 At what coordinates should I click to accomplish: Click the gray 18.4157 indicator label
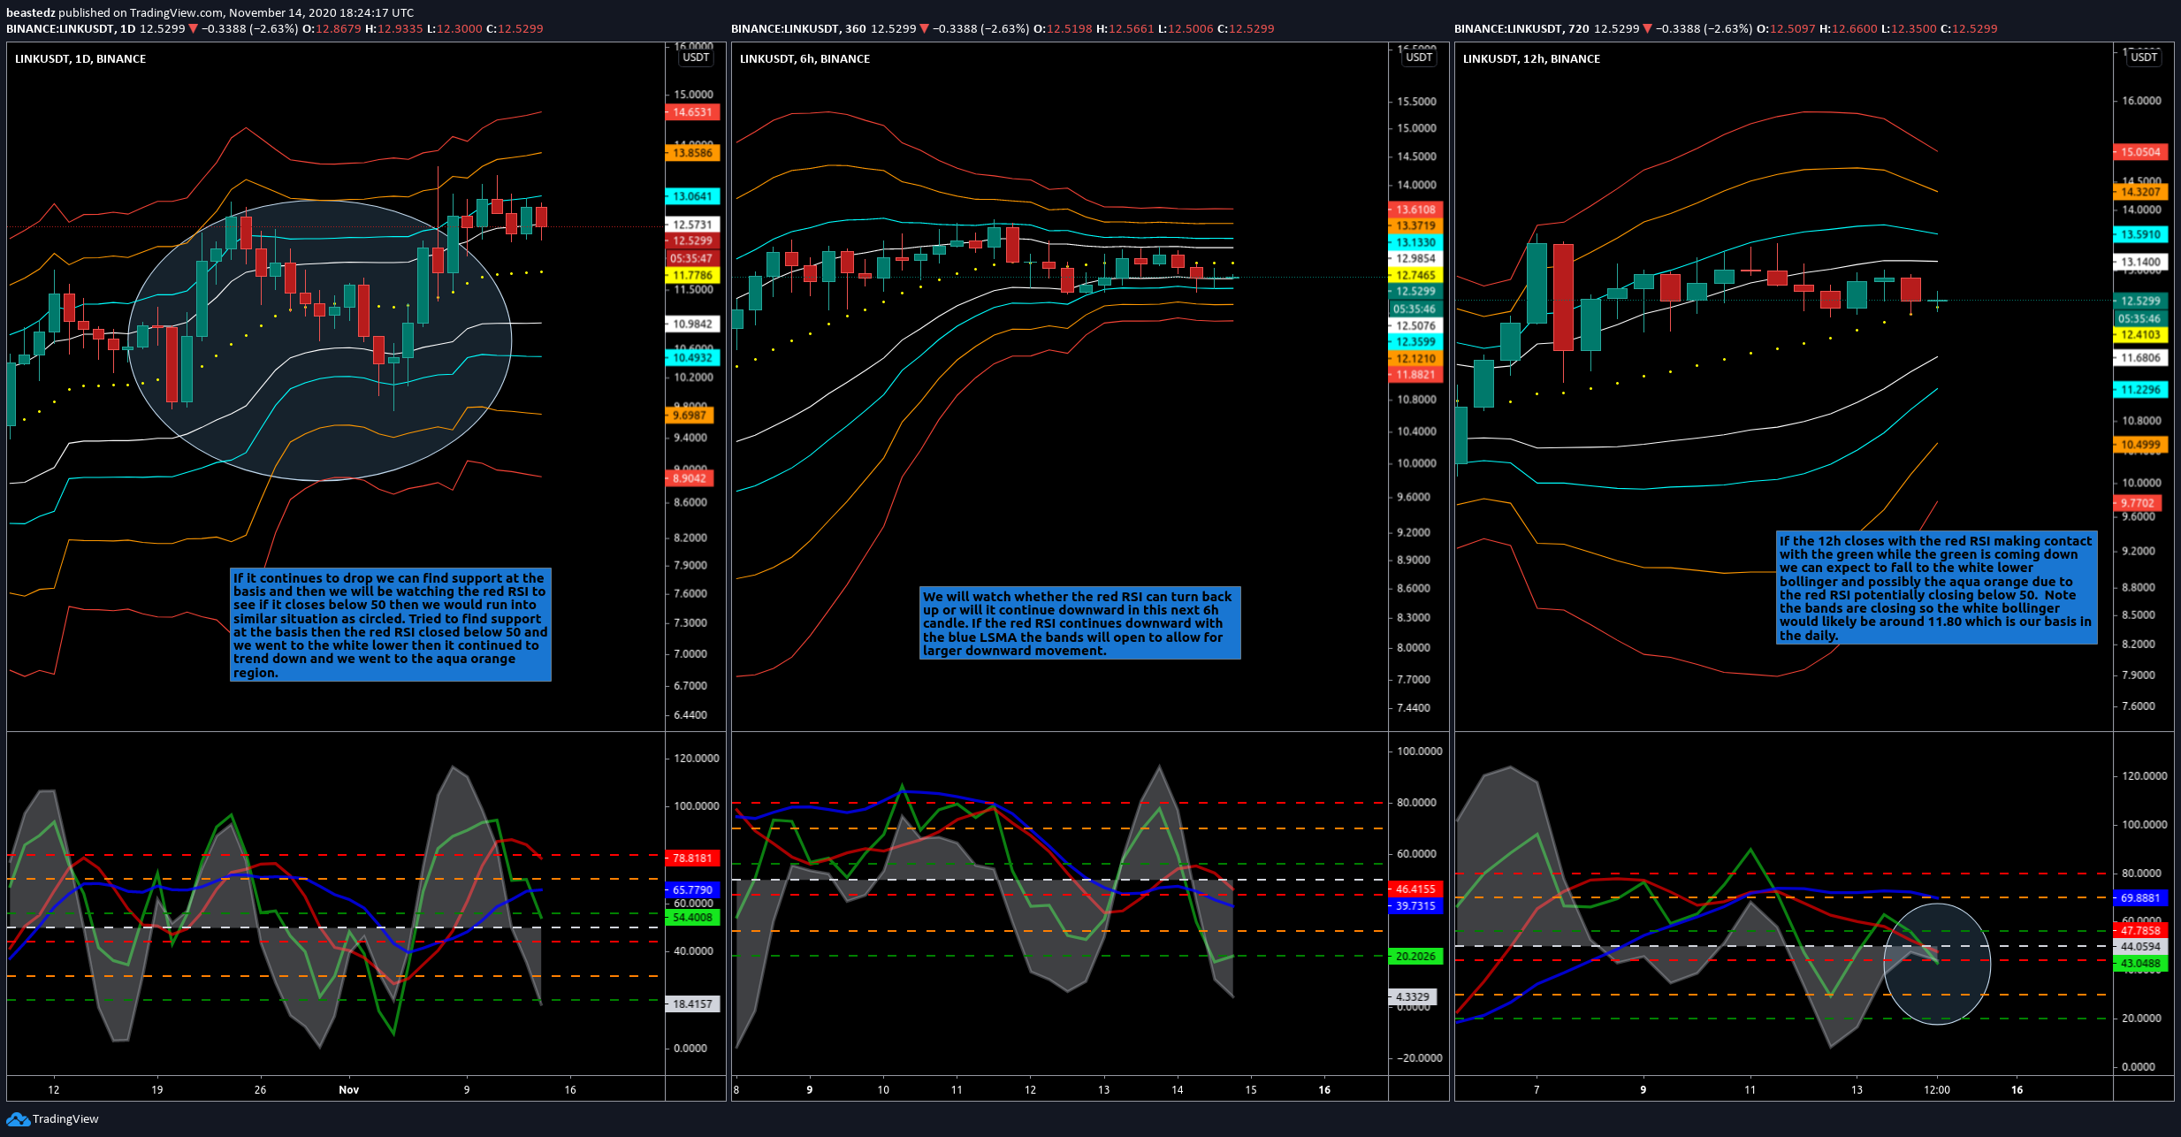pos(692,1003)
